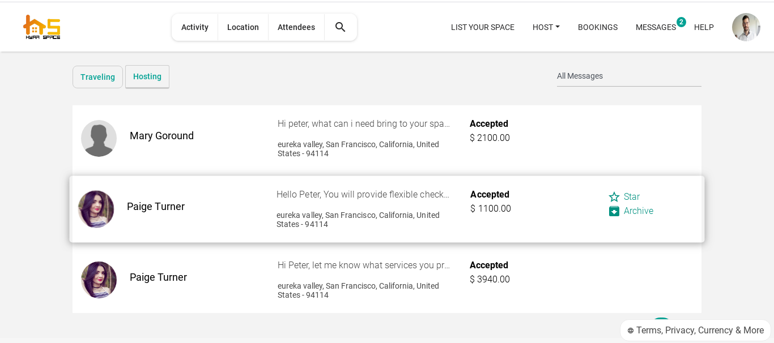
Task: Open the All Messages filter dropdown
Action: tap(629, 76)
